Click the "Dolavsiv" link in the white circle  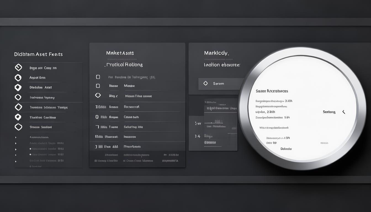(x=286, y=149)
